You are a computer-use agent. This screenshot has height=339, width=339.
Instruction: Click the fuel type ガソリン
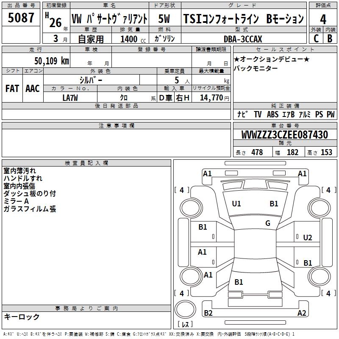tap(164, 39)
